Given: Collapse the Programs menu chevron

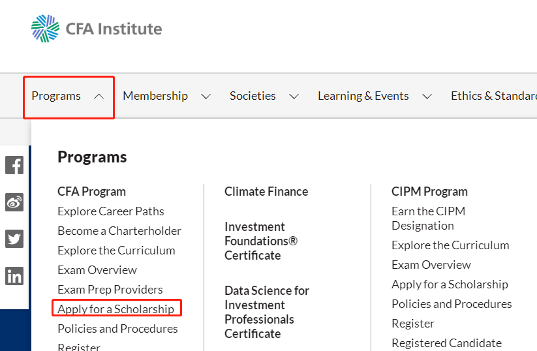Looking at the screenshot, I should tap(99, 97).
